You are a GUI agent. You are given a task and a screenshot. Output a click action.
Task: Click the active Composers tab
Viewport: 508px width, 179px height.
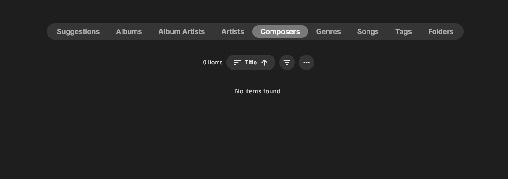coord(280,32)
